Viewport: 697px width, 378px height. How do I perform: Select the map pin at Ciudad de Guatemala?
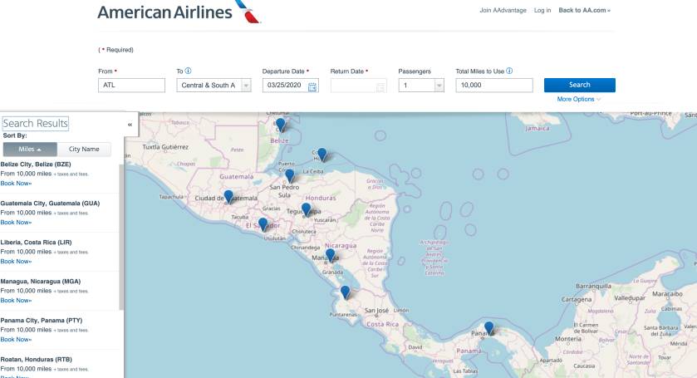point(228,196)
